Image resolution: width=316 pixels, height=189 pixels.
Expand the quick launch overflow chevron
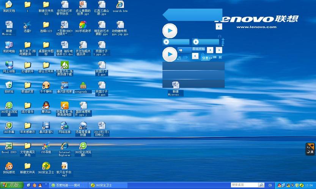46,184
